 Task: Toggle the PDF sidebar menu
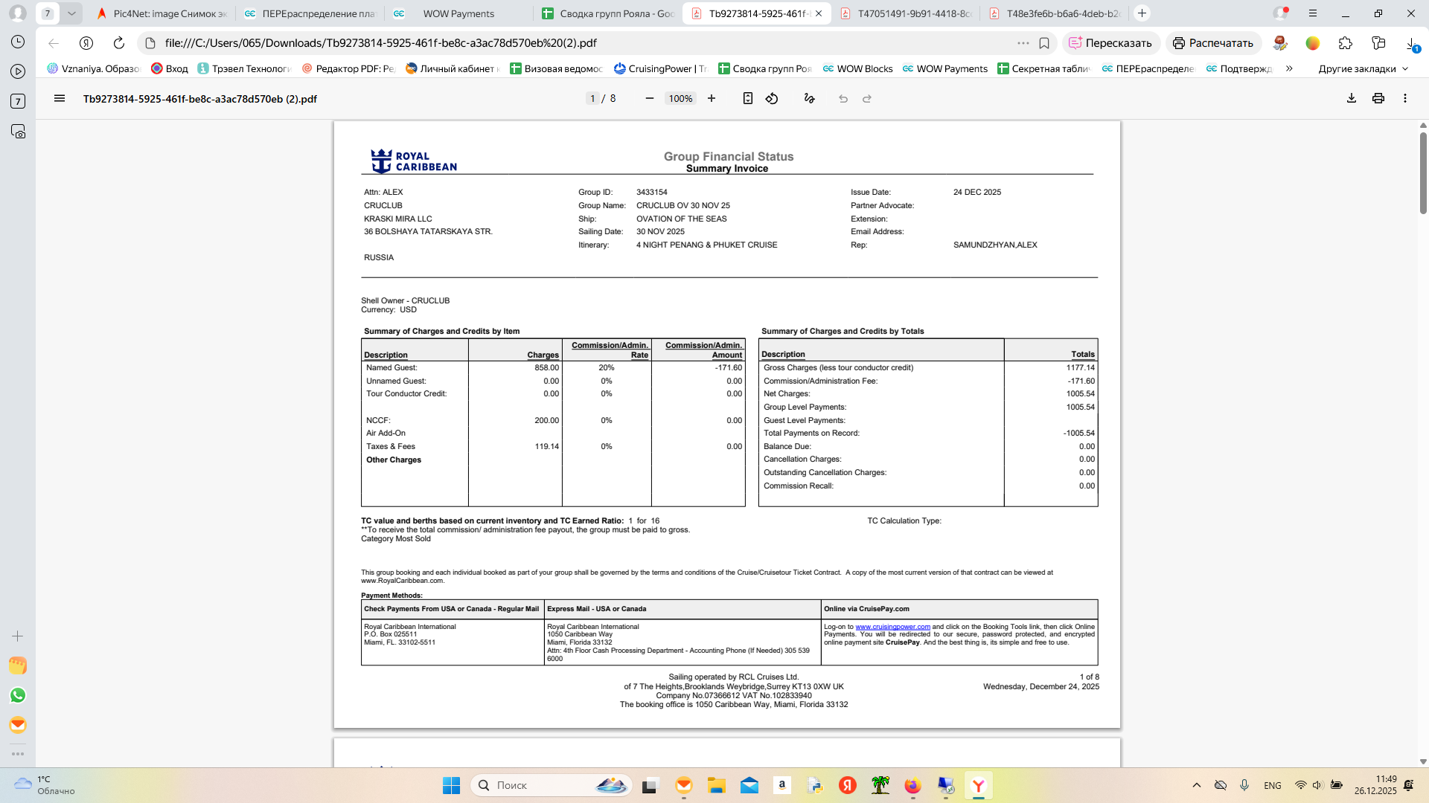(x=60, y=98)
